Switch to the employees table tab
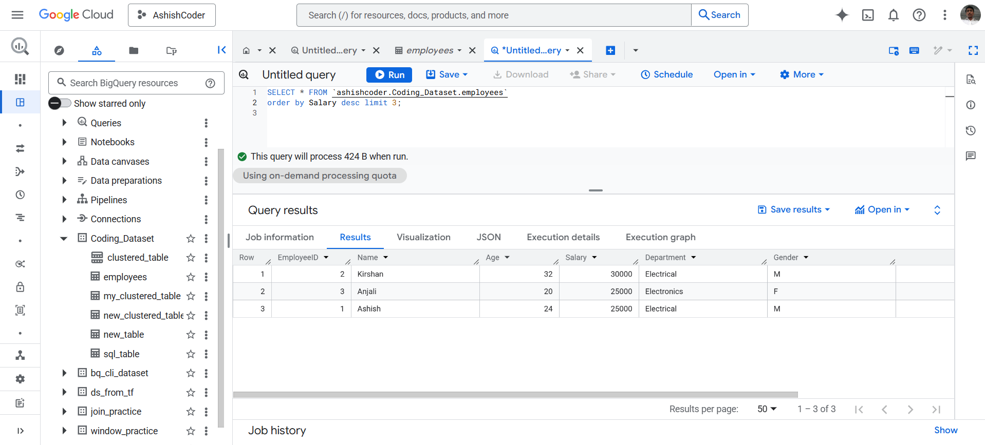Screen dimensions: 985x445 (x=430, y=50)
